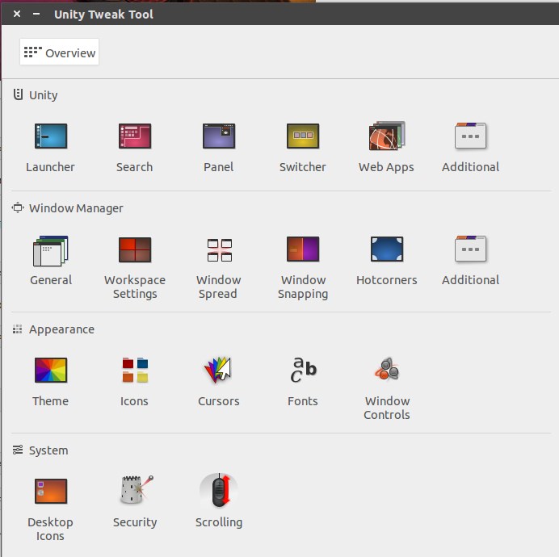Open the Scrolling settings icon
Image resolution: width=559 pixels, height=557 pixels.
[219, 490]
